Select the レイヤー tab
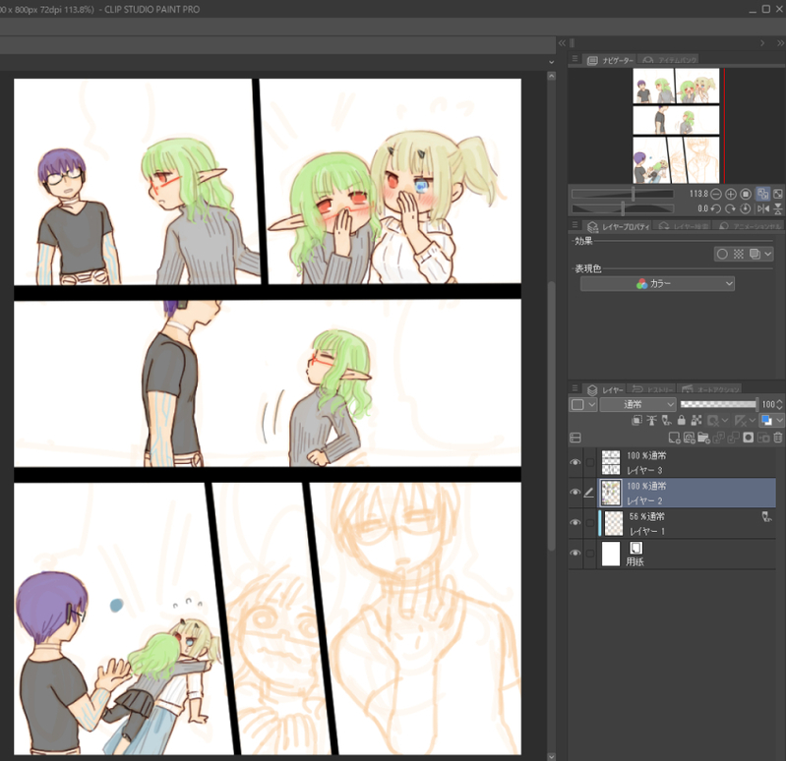The width and height of the screenshot is (786, 761). (x=605, y=389)
